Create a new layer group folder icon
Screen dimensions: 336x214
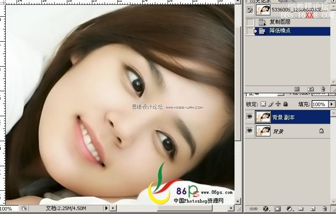[x=301, y=208]
